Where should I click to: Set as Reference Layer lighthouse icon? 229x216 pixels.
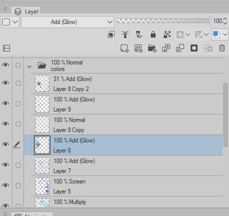pos(125,34)
